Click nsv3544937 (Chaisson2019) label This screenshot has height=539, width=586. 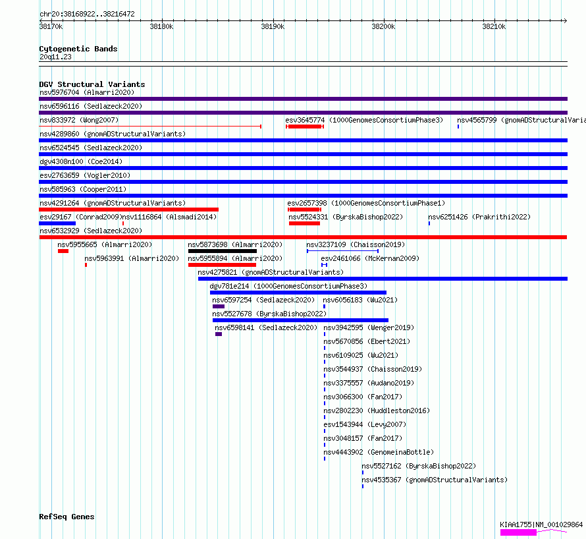pos(373,369)
